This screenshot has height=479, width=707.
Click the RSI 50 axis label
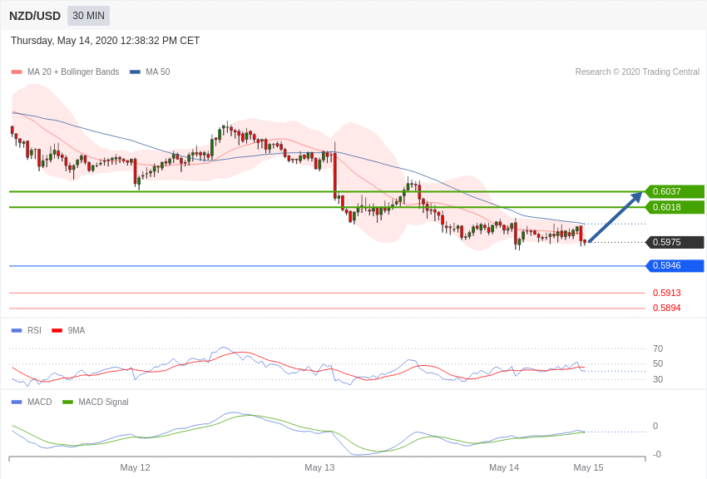[658, 363]
